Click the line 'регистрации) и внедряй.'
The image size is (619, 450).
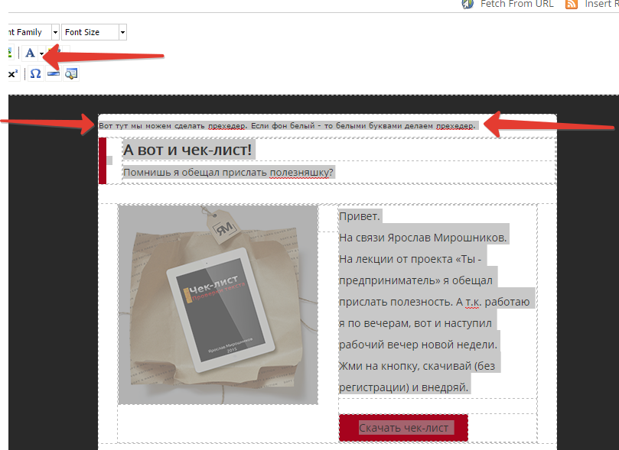(x=403, y=387)
